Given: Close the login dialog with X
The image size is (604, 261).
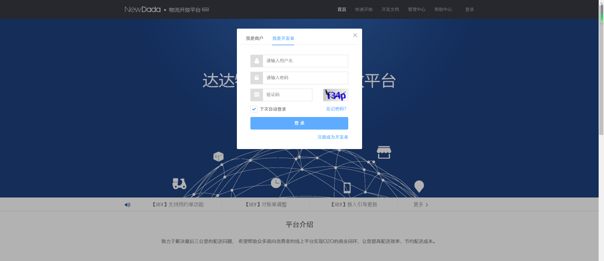Looking at the screenshot, I should (355, 35).
